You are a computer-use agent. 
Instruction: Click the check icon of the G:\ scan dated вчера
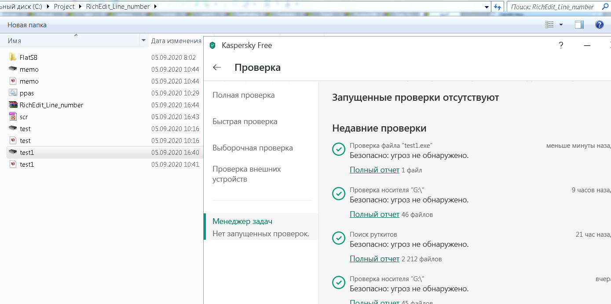coord(338,282)
